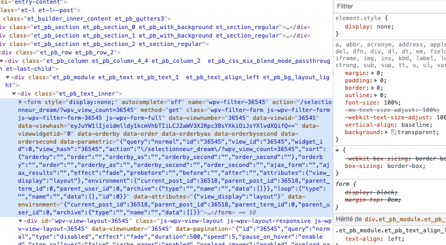446x245 pixels.
Task: Edit the box-sizing border-box value
Action: [x=405, y=166]
